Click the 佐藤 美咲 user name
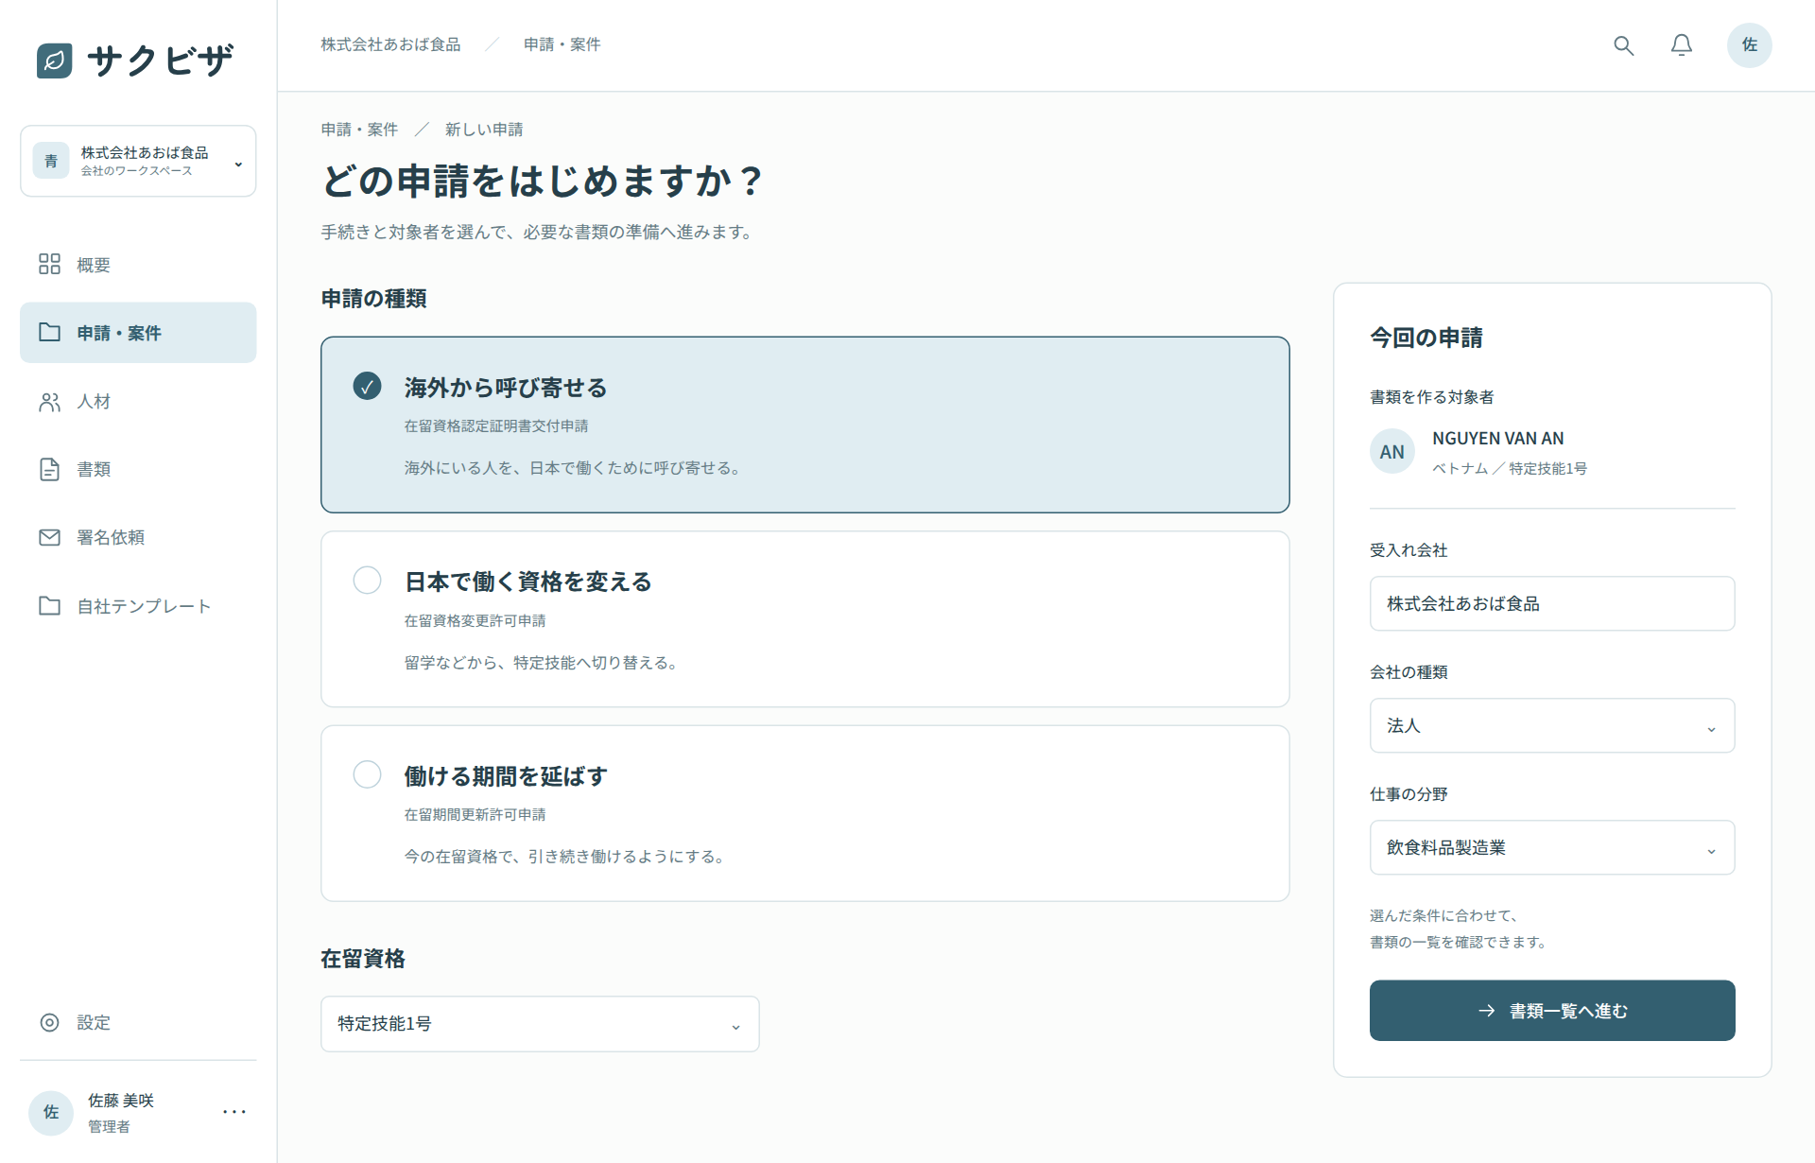Image resolution: width=1815 pixels, height=1163 pixels. [121, 1101]
